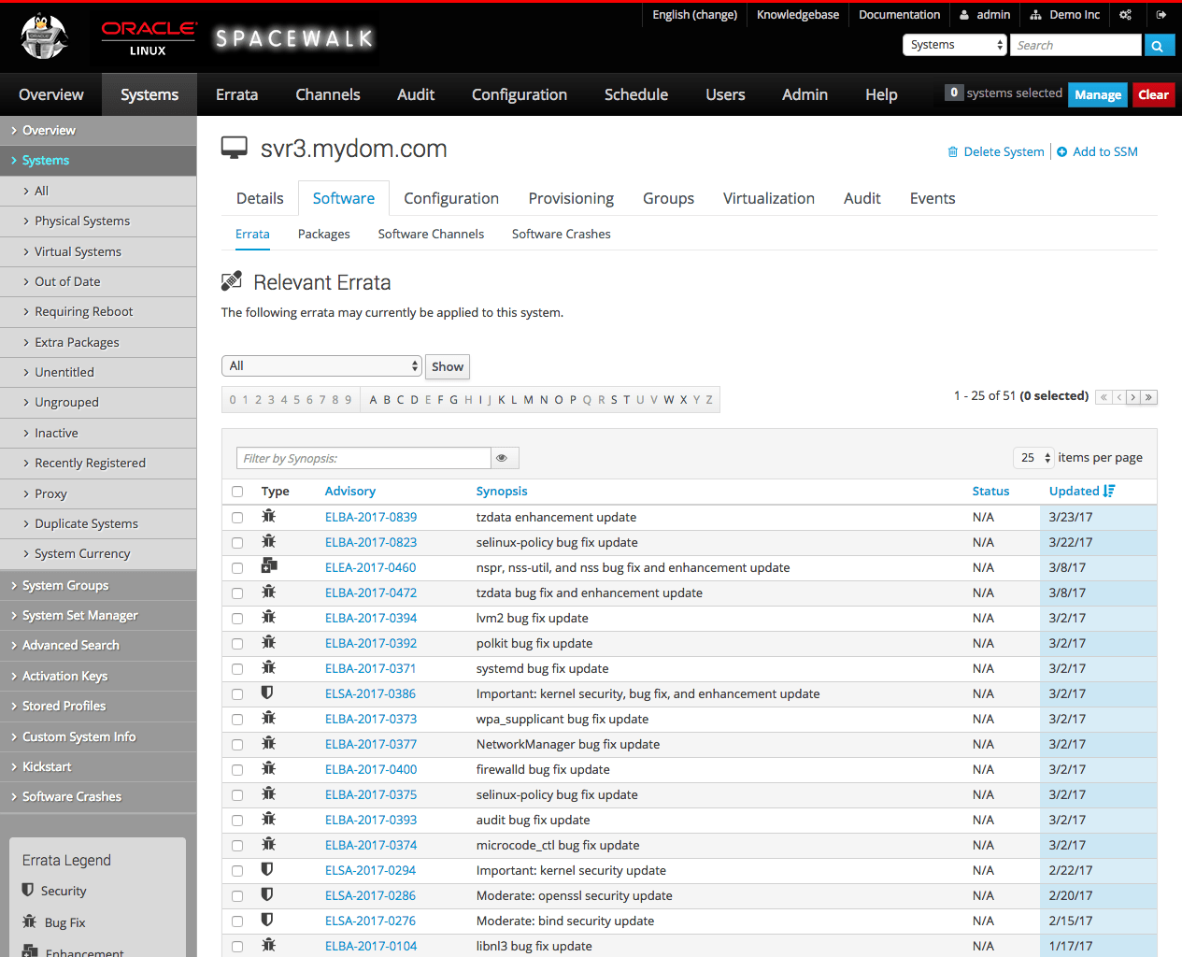The image size is (1182, 957).
Task: Click the Filter by Synopsis field
Action: 363,458
